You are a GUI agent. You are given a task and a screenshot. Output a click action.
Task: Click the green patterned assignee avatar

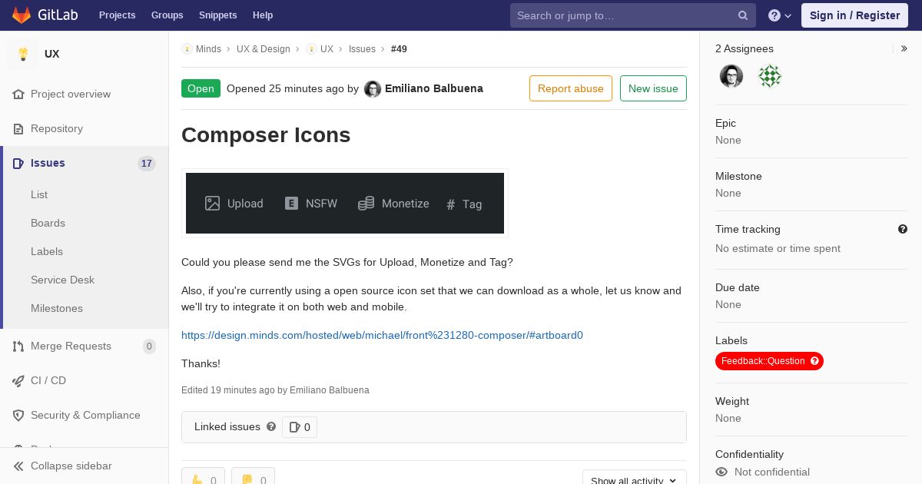pyautogui.click(x=770, y=76)
